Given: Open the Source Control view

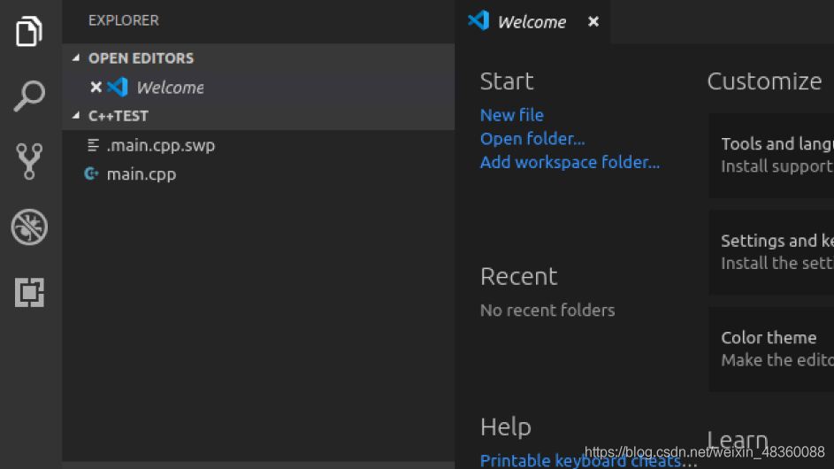Looking at the screenshot, I should pos(29,161).
